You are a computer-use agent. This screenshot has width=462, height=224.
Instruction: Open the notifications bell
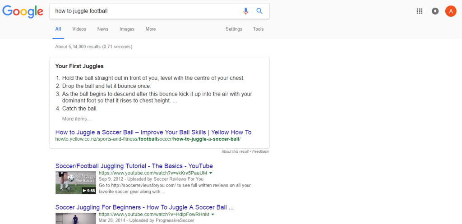(x=435, y=11)
